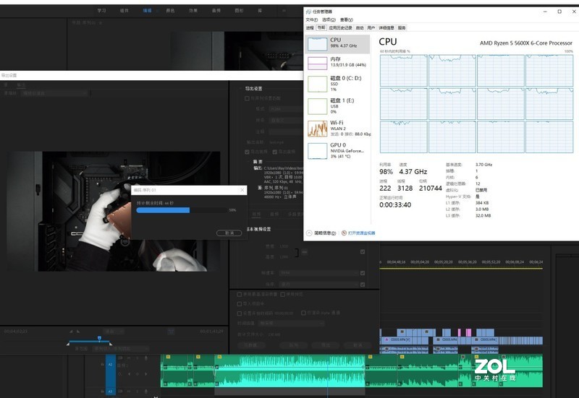The height and width of the screenshot is (398, 579).
Task: Switch to the Performance tab in Task Manager
Action: pos(321,27)
